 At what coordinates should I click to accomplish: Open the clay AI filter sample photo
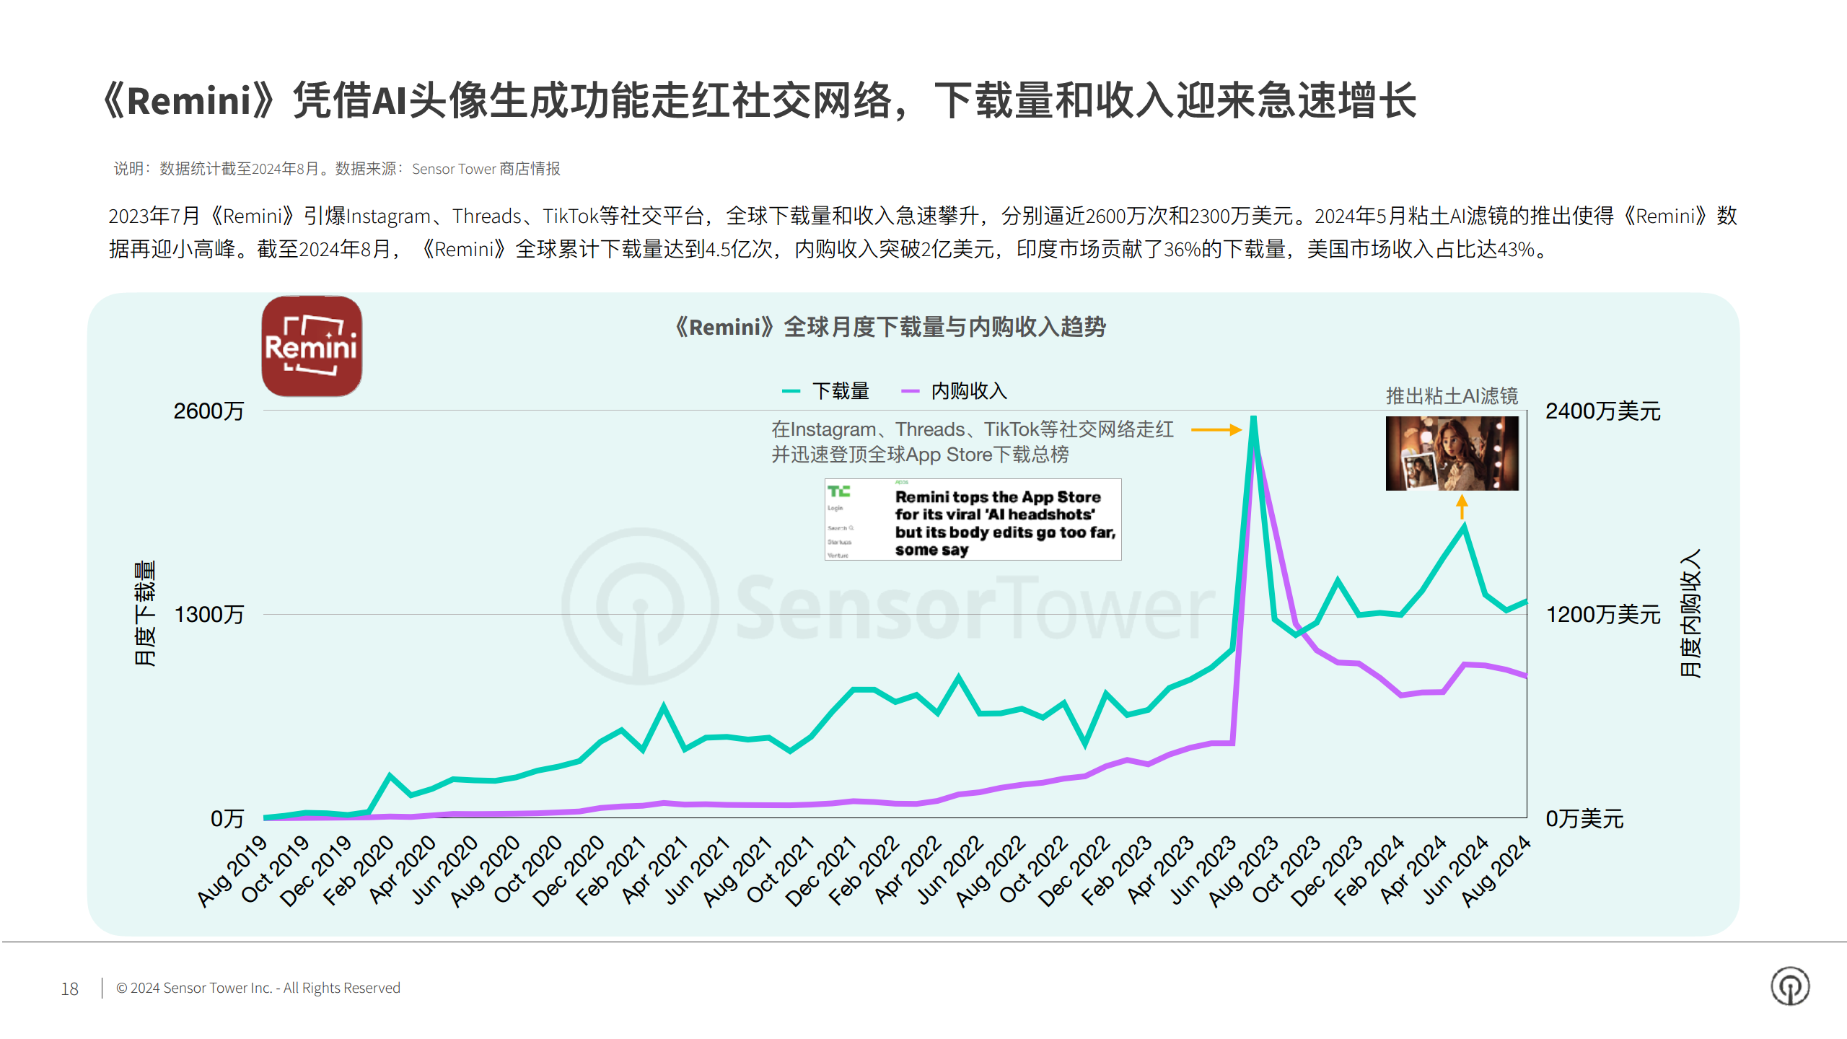click(x=1452, y=453)
